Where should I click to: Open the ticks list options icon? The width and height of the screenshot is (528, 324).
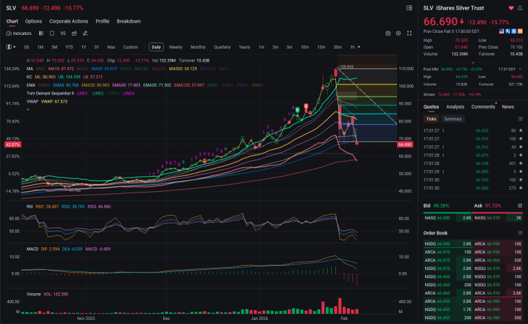point(520,119)
